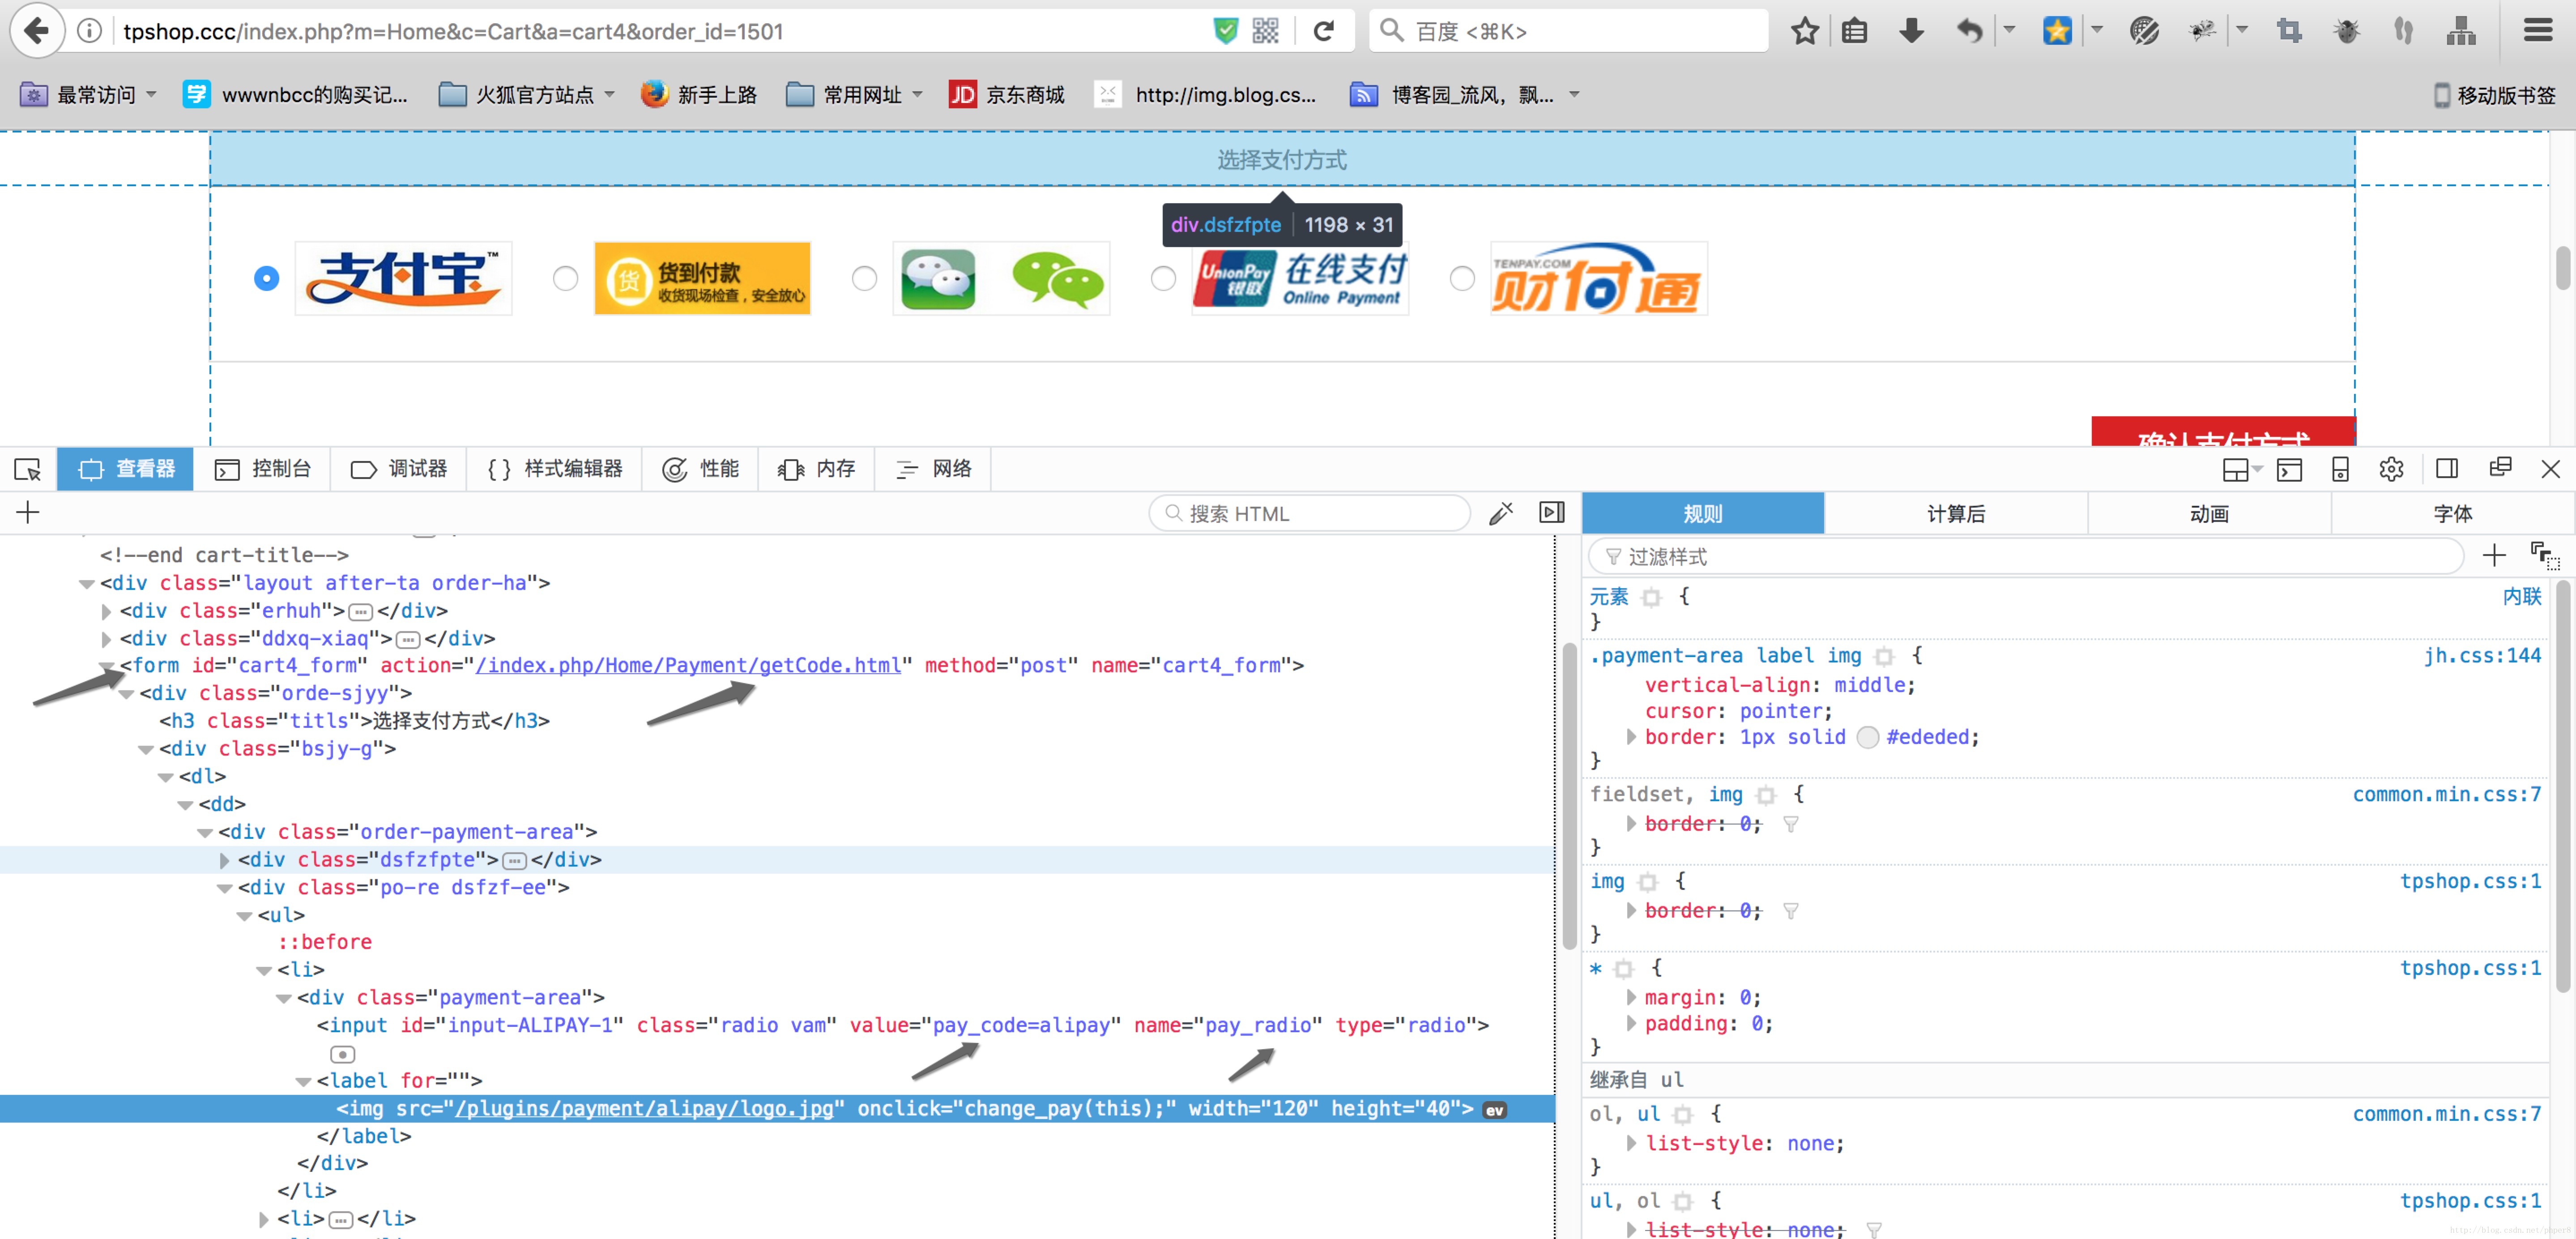
Task: Select the WeChat payment radio button
Action: click(x=864, y=278)
